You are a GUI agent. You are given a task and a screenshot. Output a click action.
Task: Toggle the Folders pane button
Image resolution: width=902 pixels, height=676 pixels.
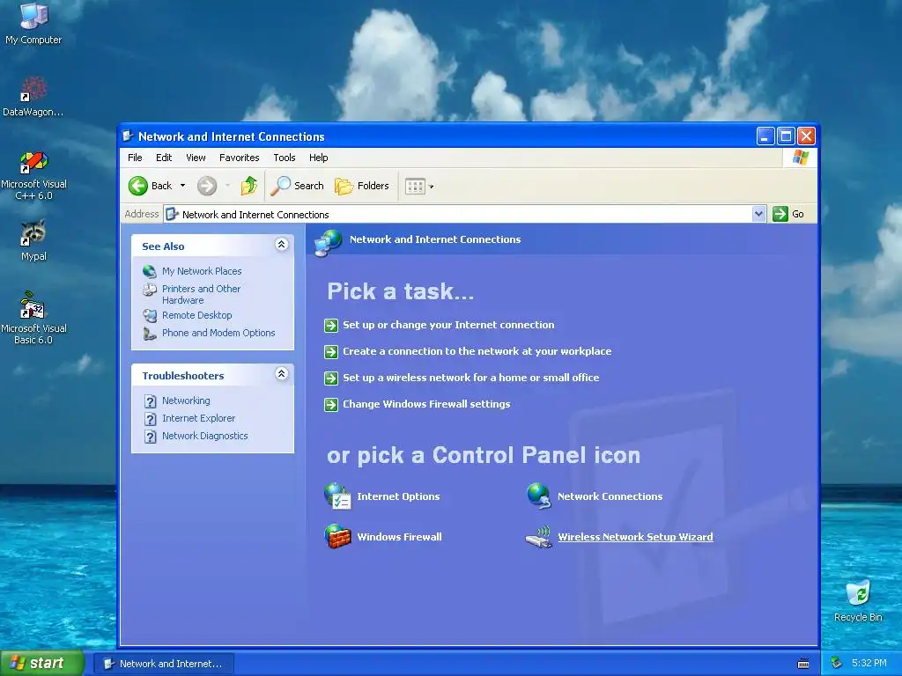pos(362,186)
